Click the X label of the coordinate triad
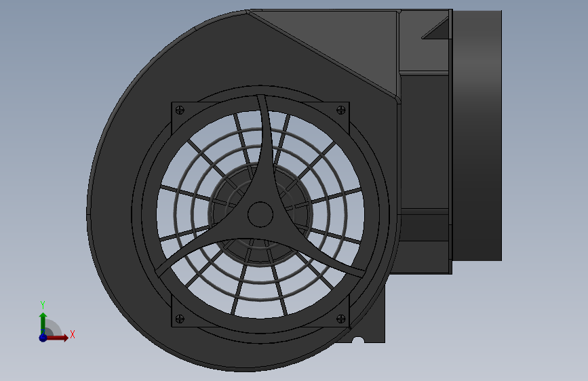The width and height of the screenshot is (588, 381). point(73,334)
